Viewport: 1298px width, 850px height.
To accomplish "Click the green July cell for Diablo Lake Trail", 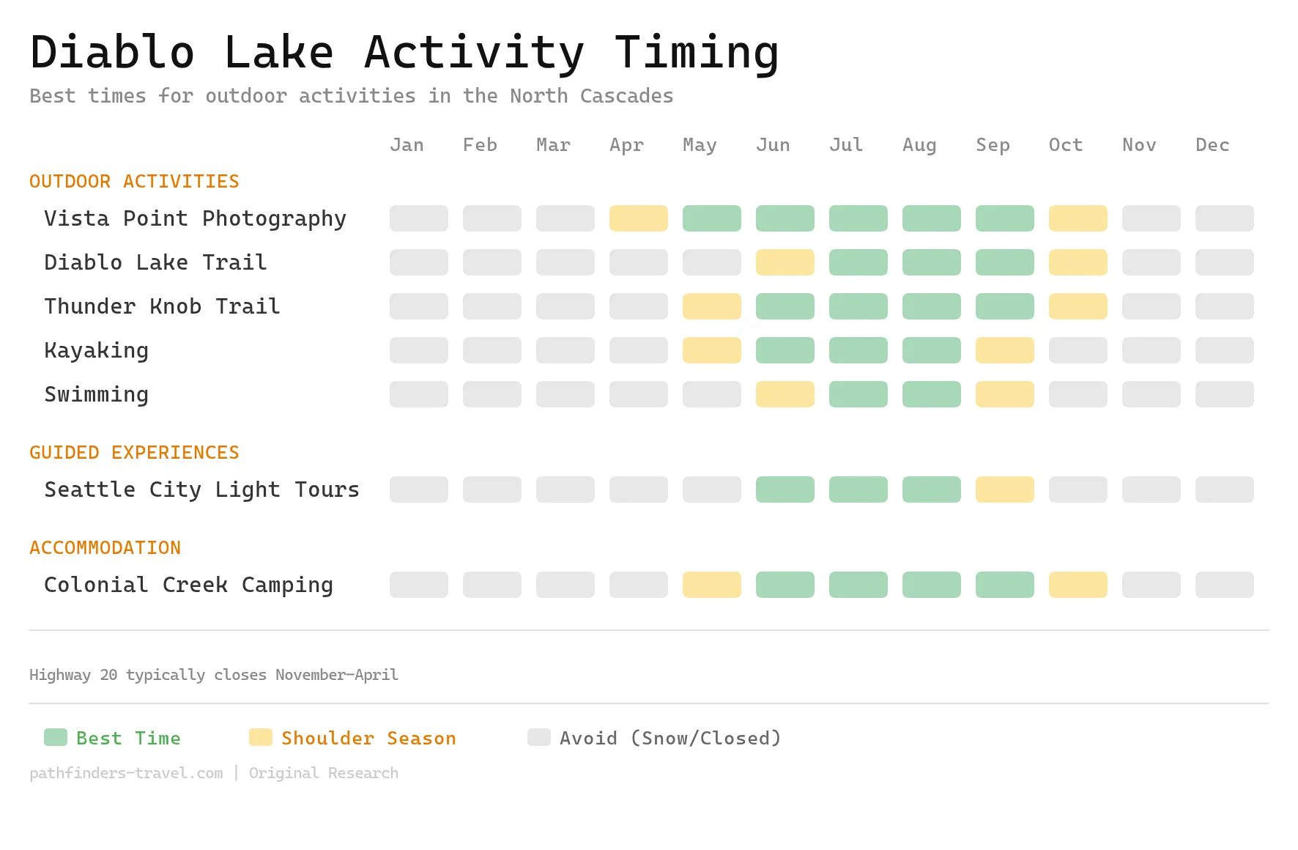I will click(858, 262).
